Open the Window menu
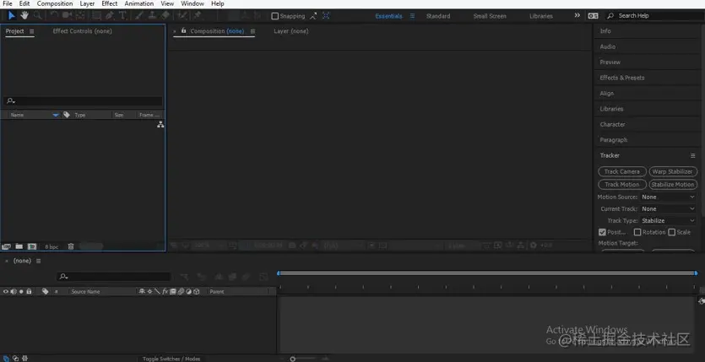Screen dimensions: 705x362 [193, 3]
